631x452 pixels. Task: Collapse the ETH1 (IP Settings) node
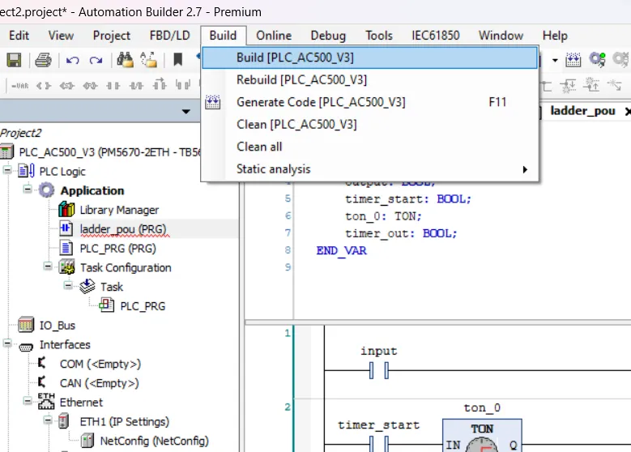tap(48, 420)
